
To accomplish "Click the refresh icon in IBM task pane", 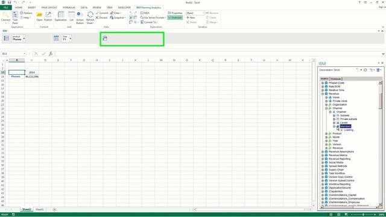I will point(365,70).
